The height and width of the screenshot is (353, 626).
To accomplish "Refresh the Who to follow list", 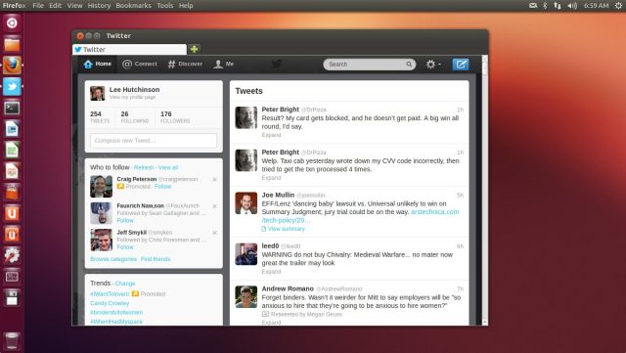I will pos(144,168).
